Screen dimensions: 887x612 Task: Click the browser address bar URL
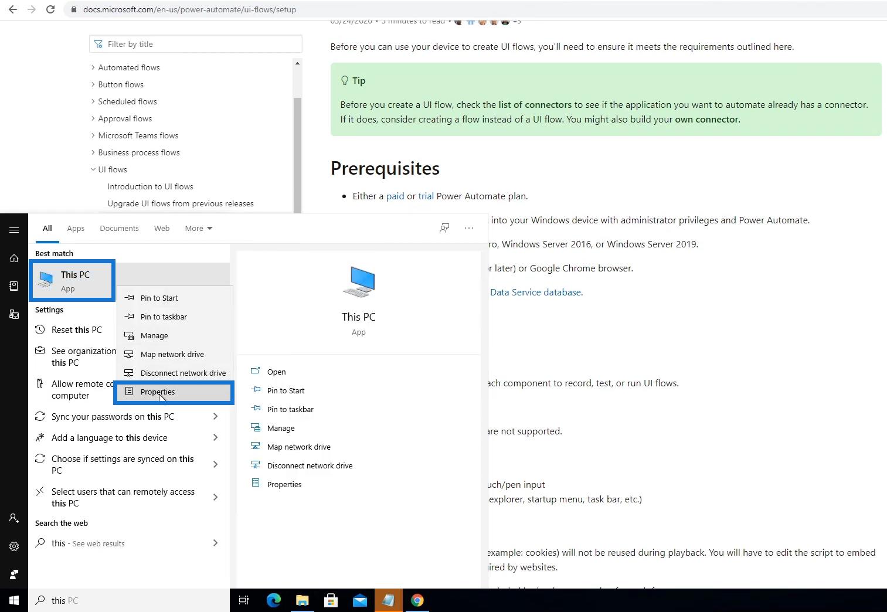[x=189, y=9]
